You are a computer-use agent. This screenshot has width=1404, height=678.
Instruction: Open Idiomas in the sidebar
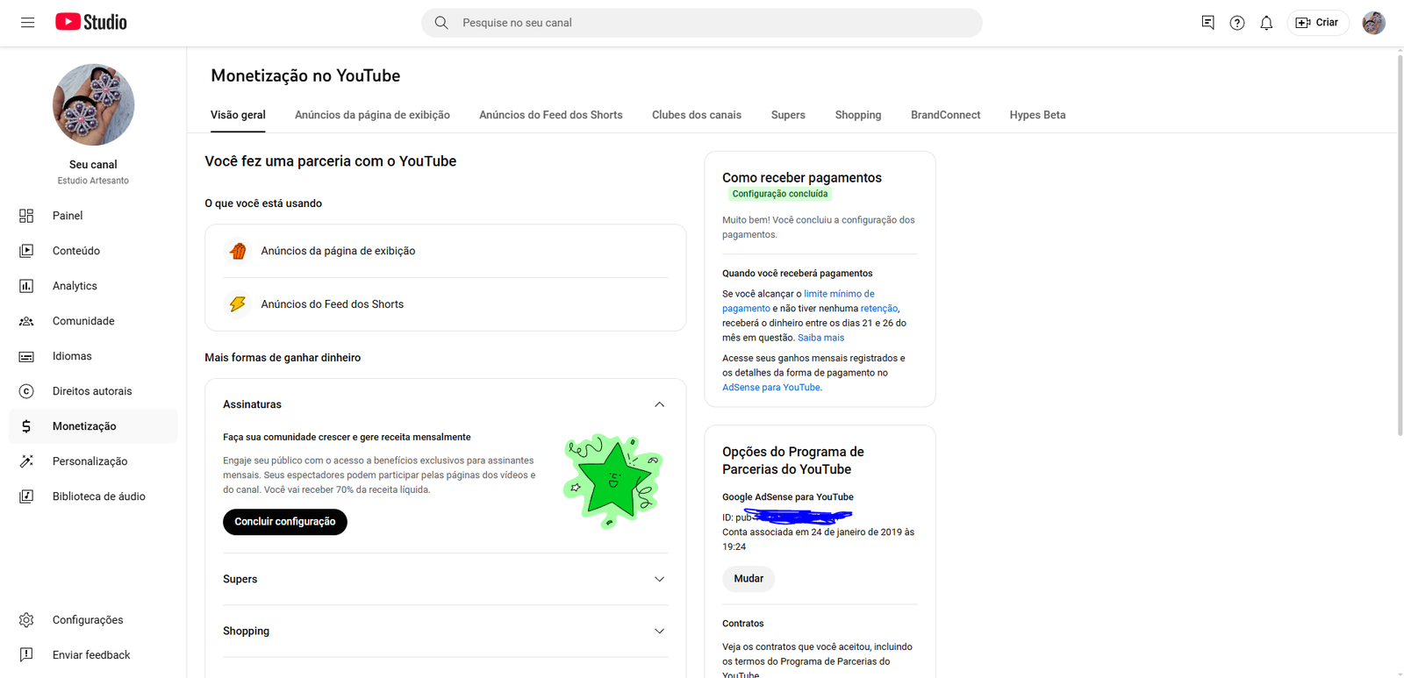tap(93, 356)
